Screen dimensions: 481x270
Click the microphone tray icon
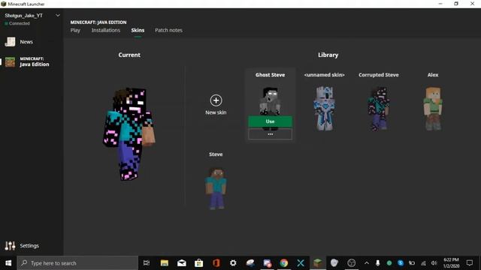tap(377, 263)
